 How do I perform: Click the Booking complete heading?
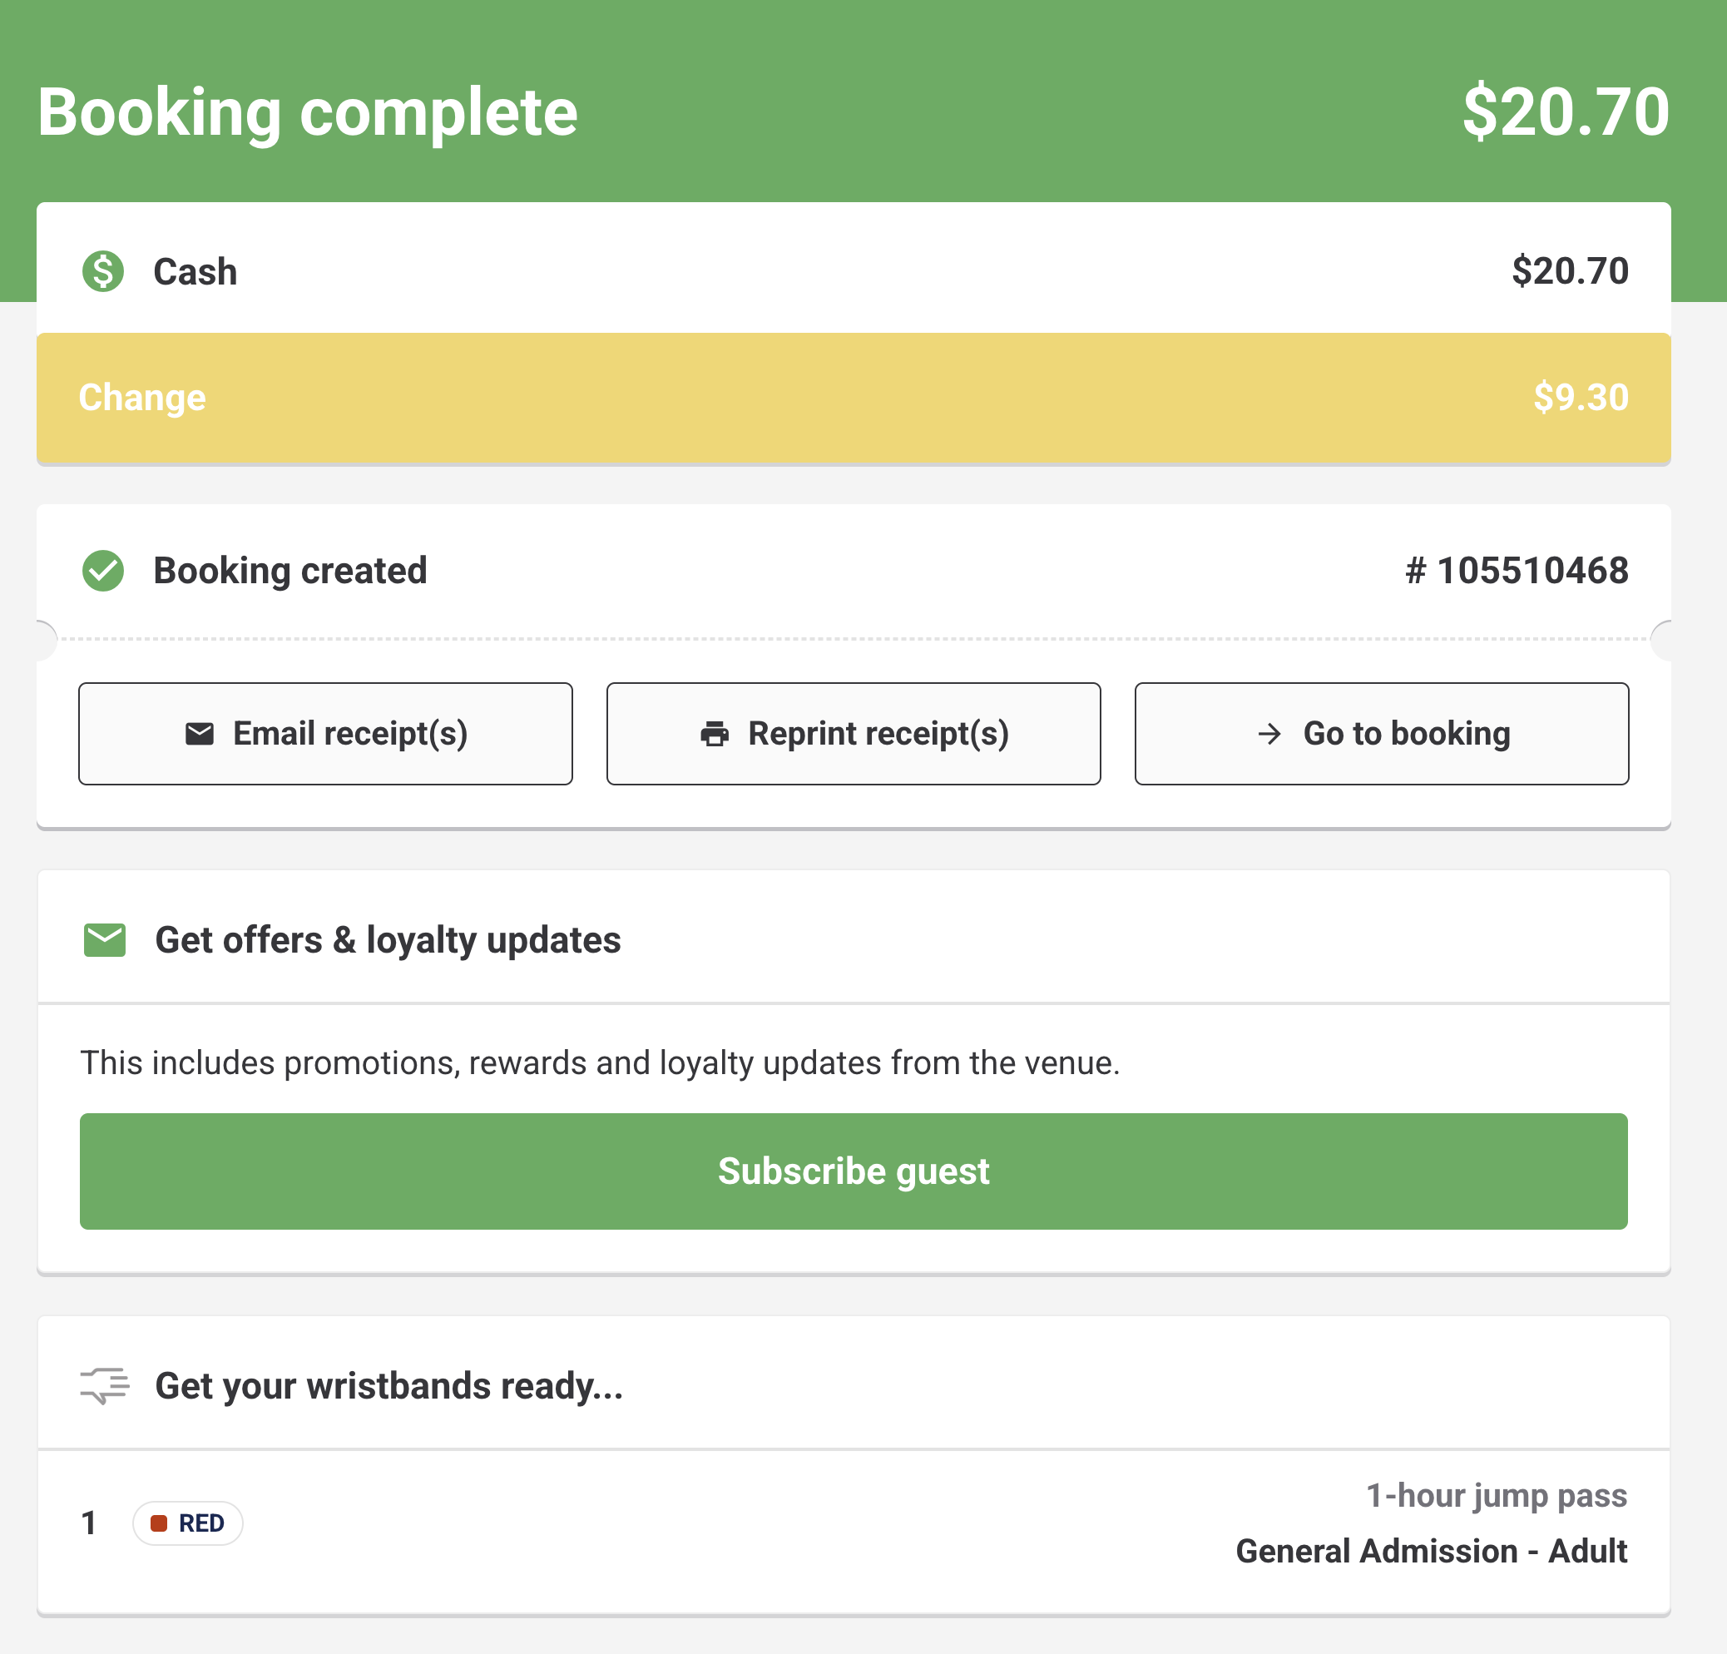coord(308,113)
